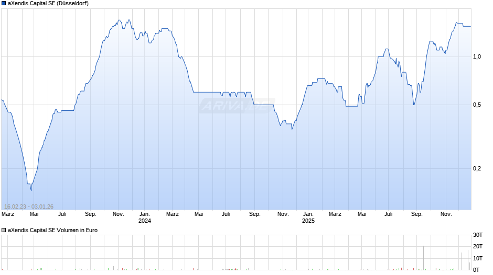Click the blue legend square for aXendis Capital SE
Image resolution: width=493 pixels, height=275 pixels.
point(4,4)
